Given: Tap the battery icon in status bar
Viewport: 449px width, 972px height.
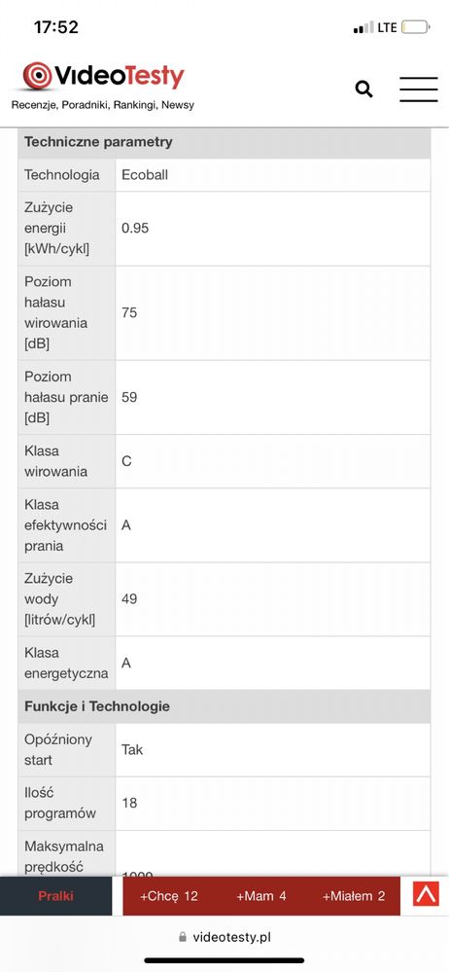Looking at the screenshot, I should click(x=415, y=27).
